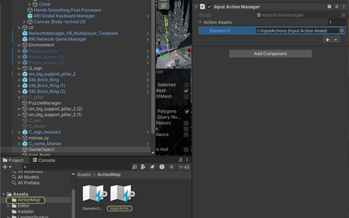Click the scene view gizmo button at top
The height and width of the screenshot is (218, 349).
point(163,6)
